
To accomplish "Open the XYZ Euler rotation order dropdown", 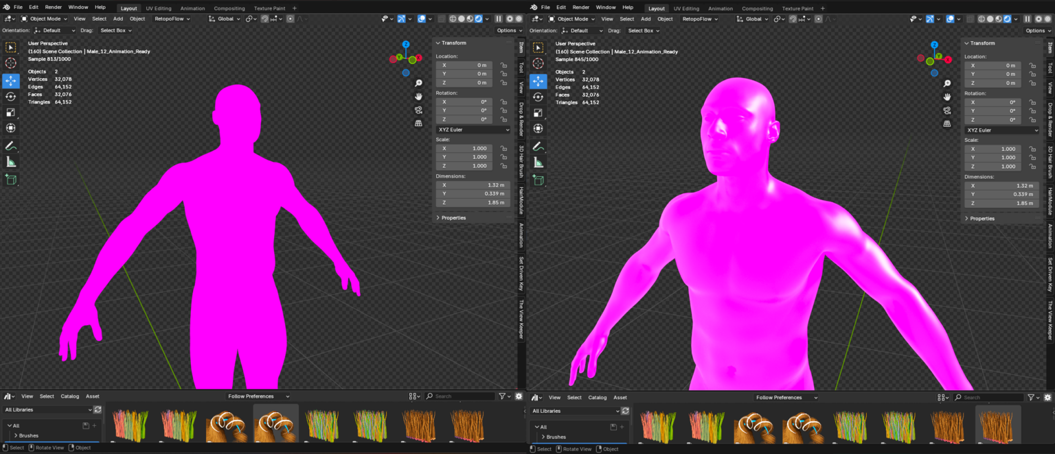I will pyautogui.click(x=473, y=130).
